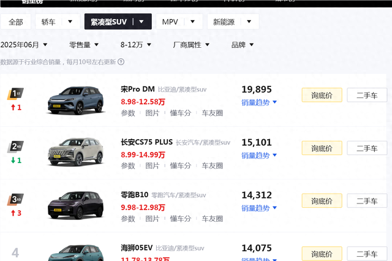Viewport: 392px width, 261px height.
Task: View 图片 for 宋Pro DM
Action: coord(153,113)
